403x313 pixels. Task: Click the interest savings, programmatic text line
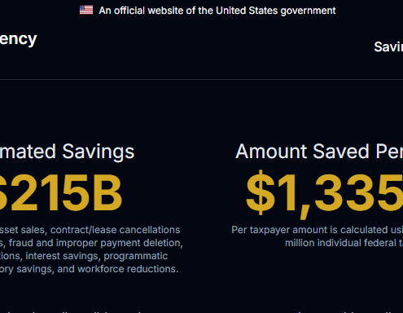pyautogui.click(x=84, y=256)
